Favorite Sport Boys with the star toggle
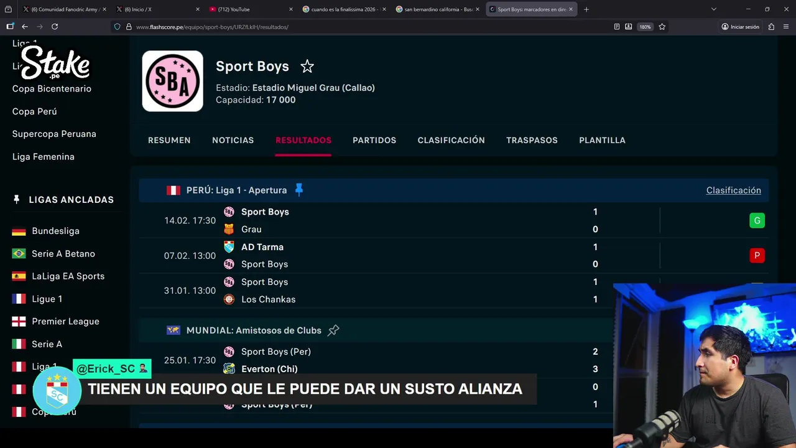The image size is (796, 448). [x=307, y=66]
